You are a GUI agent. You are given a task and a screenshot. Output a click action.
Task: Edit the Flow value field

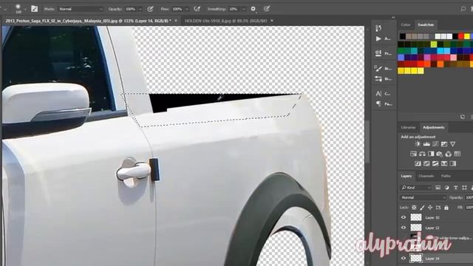pos(177,9)
